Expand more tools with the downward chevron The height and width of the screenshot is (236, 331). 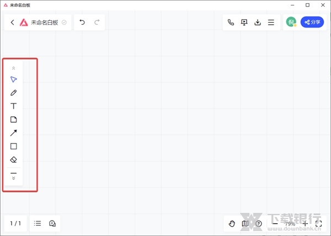[14, 178]
